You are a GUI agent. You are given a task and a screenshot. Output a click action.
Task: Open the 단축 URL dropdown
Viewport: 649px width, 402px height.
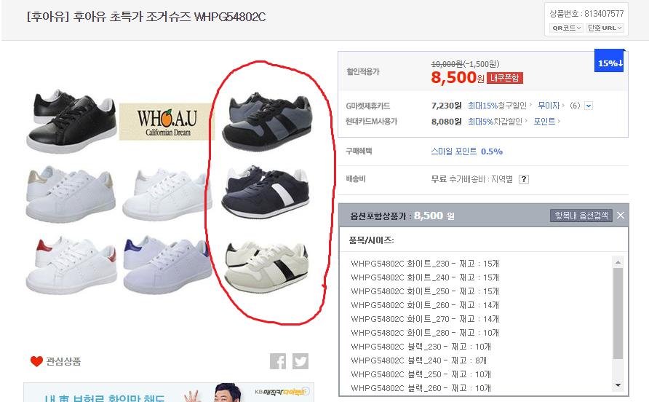tap(605, 28)
